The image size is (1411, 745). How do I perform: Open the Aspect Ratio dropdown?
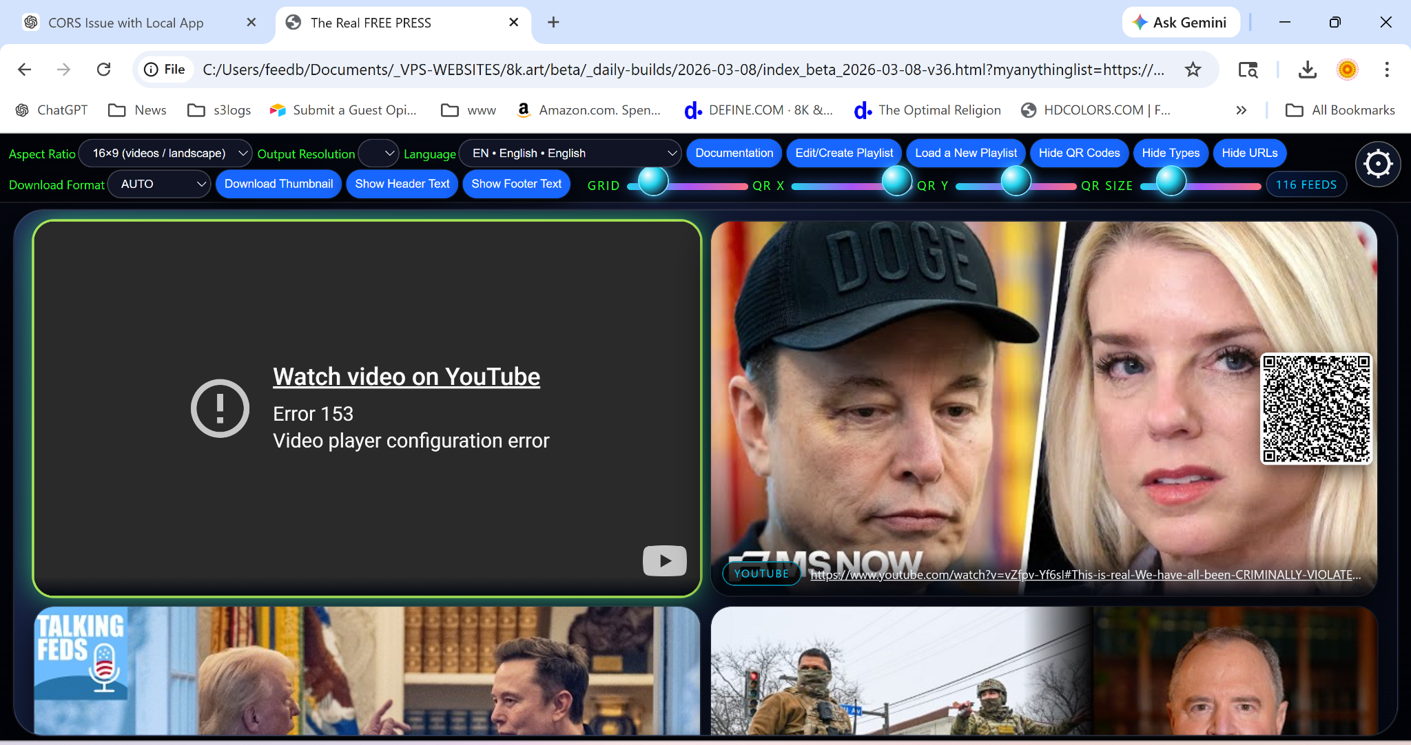coord(165,153)
